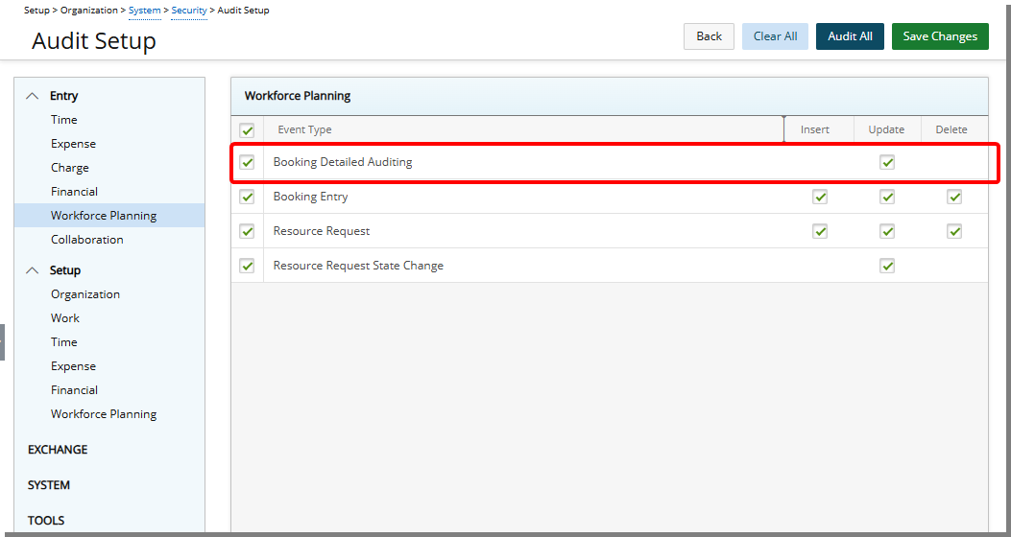
Task: Select Expense under Setup
Action: point(74,365)
